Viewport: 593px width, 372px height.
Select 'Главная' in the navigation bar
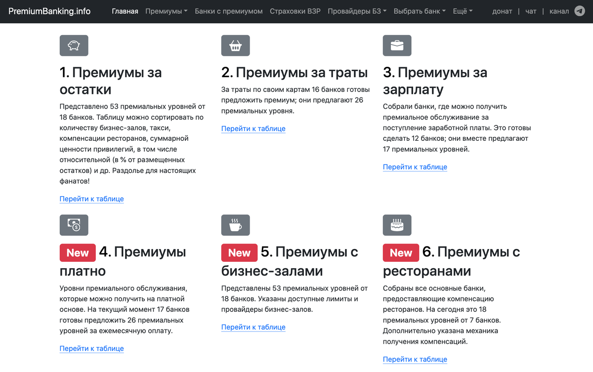click(125, 11)
